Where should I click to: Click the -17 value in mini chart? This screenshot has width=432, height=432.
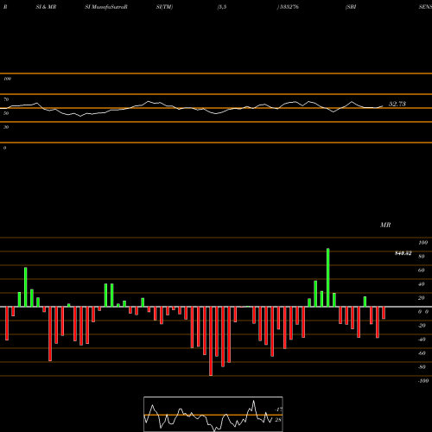278,410
